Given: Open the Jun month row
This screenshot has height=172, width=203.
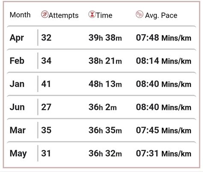Looking at the screenshot, I should 101,107.
